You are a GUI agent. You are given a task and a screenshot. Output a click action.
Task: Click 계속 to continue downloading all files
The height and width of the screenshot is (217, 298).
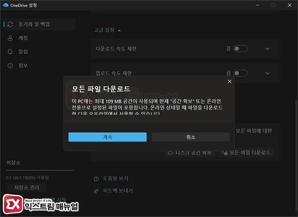(x=107, y=137)
